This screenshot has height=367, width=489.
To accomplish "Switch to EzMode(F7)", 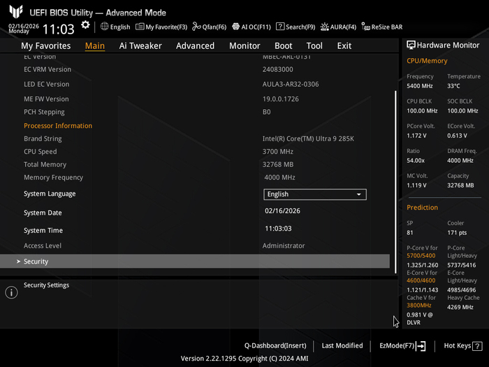I will tap(397, 345).
